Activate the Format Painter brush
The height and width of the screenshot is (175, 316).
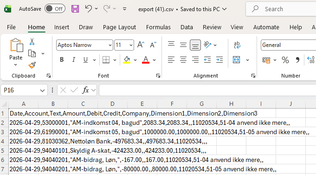32,65
